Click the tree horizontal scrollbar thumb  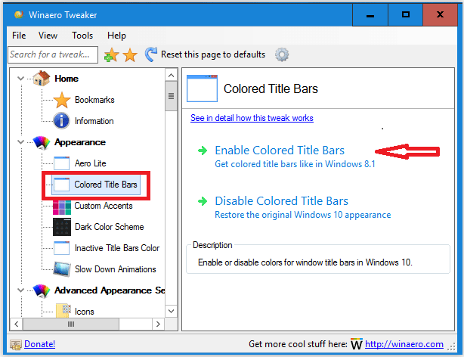[x=71, y=324]
